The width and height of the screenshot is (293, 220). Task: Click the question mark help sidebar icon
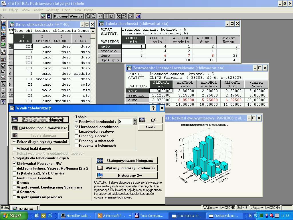click(3, 102)
